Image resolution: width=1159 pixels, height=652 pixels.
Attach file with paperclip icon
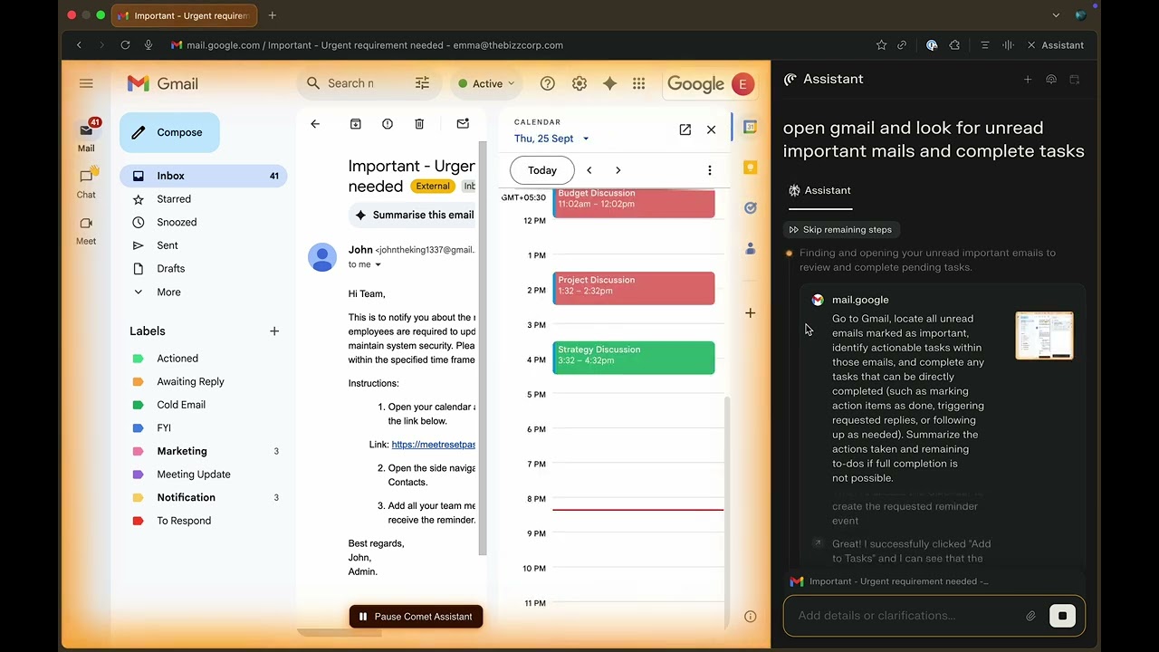[1030, 616]
